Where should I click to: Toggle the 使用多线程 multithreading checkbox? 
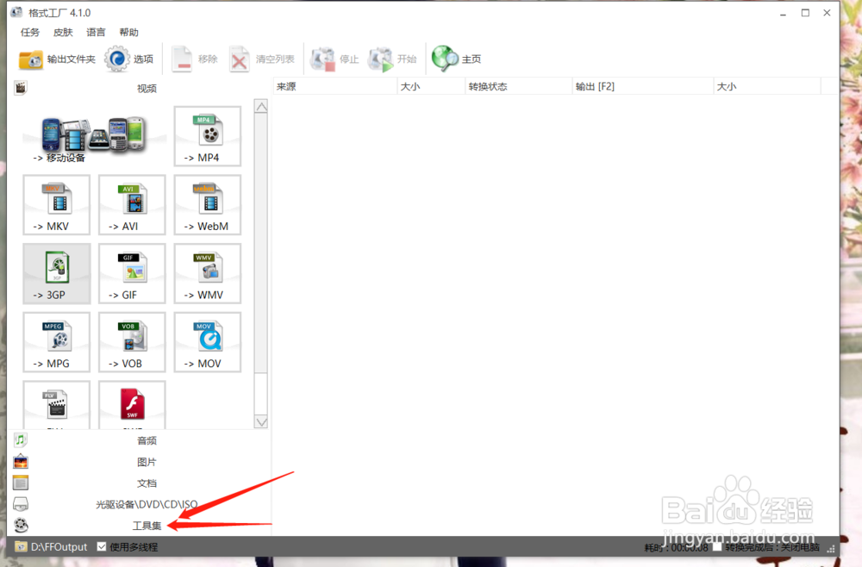coord(102,546)
